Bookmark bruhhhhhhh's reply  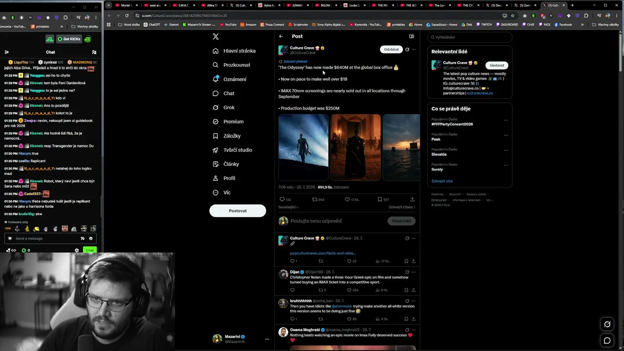click(406, 319)
